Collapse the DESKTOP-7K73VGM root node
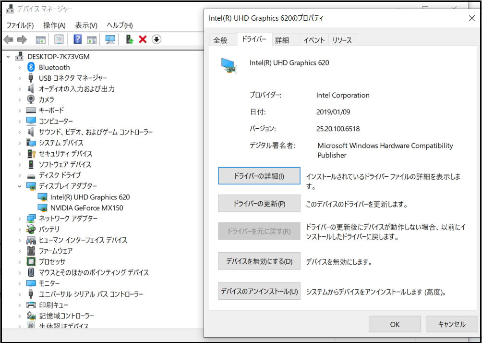Image resolution: width=482 pixels, height=343 pixels. pyautogui.click(x=8, y=57)
